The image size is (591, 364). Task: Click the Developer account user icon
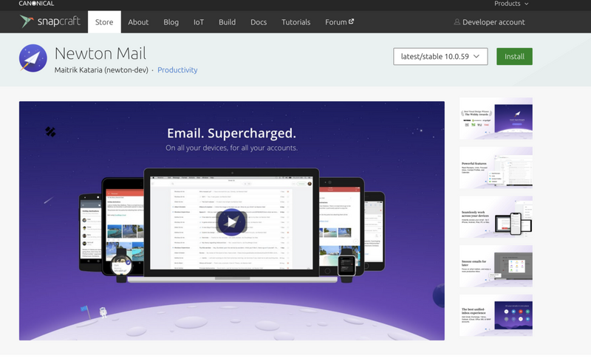pyautogui.click(x=457, y=22)
